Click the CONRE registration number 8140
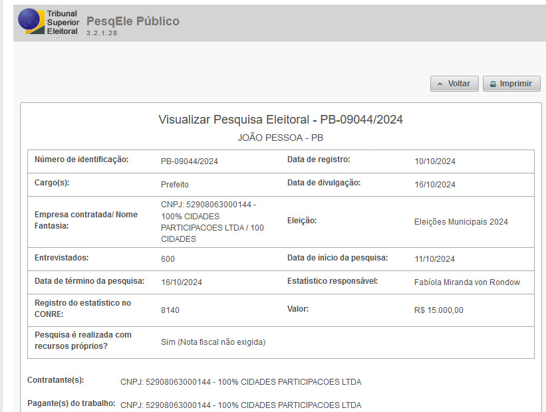 click(170, 310)
